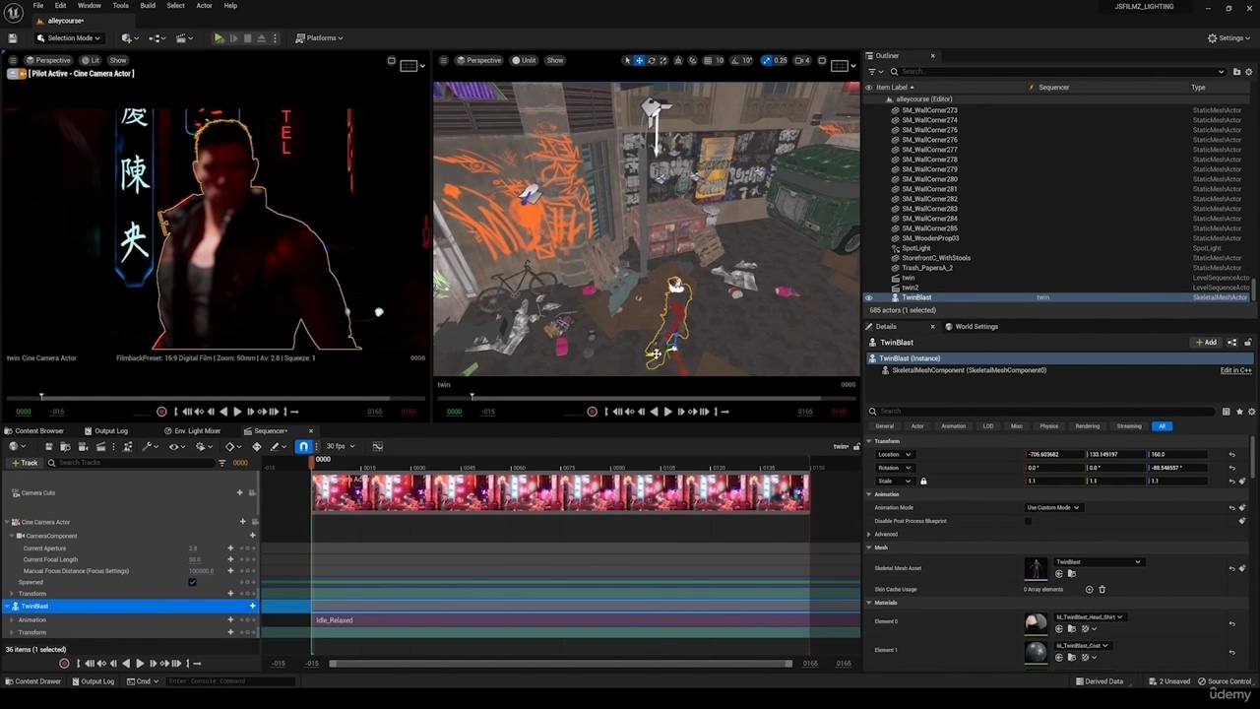The height and width of the screenshot is (709, 1260).
Task: Open the Build menu
Action: click(x=147, y=6)
